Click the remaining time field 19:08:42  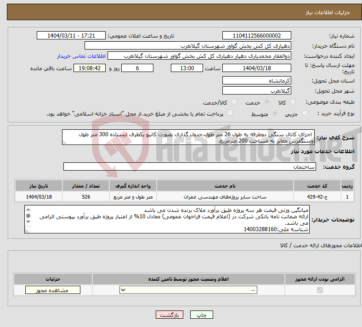90,68
